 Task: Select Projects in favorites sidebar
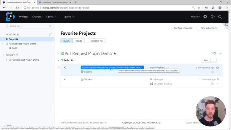[x=27, y=39]
